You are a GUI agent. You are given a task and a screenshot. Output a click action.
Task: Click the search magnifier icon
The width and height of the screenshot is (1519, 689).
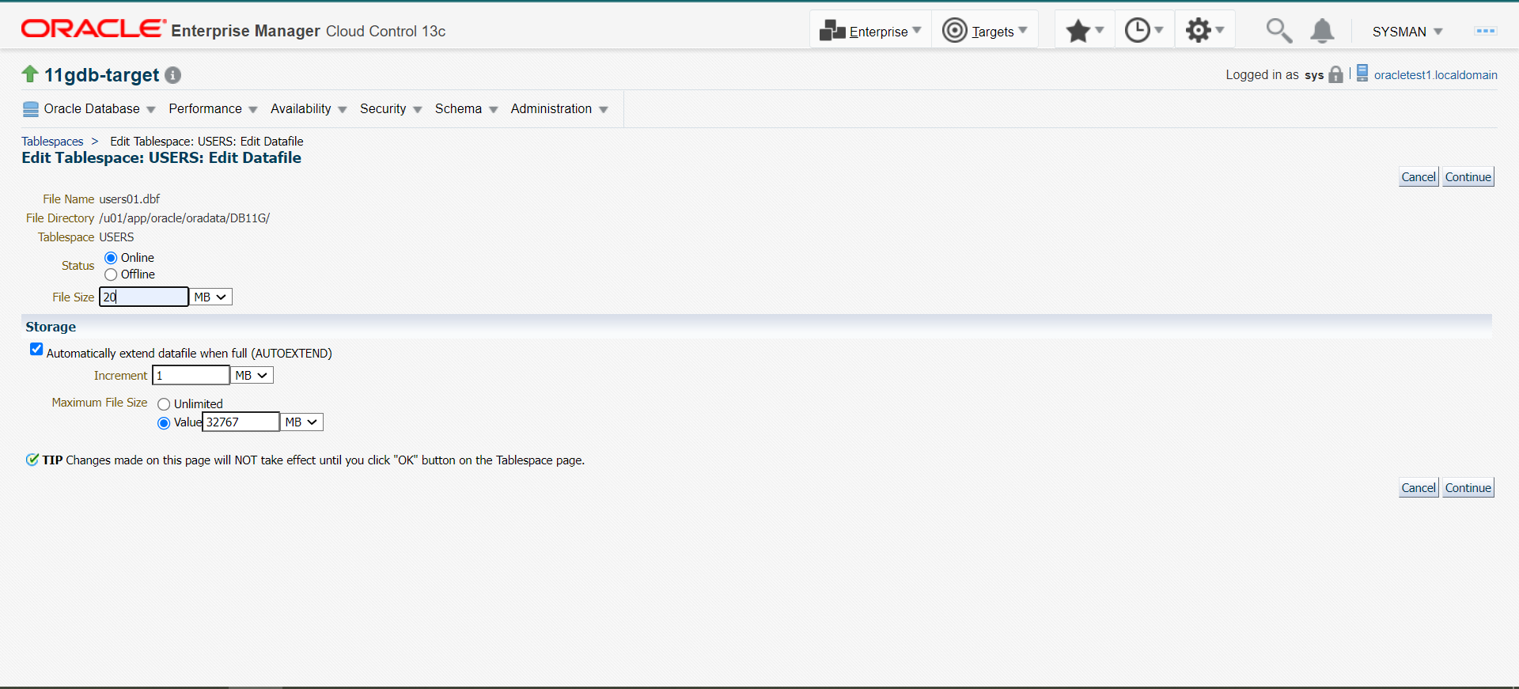[1278, 31]
